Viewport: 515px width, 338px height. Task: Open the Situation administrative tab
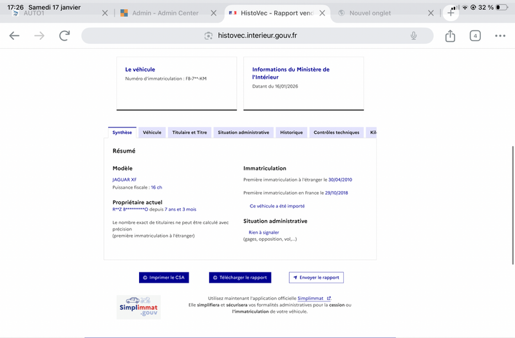click(243, 133)
